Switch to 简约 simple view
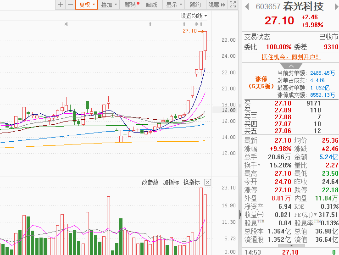This screenshot has width=339, height=255. tap(195, 5)
